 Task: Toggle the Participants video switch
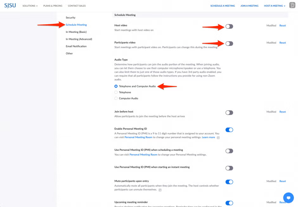click(x=229, y=44)
